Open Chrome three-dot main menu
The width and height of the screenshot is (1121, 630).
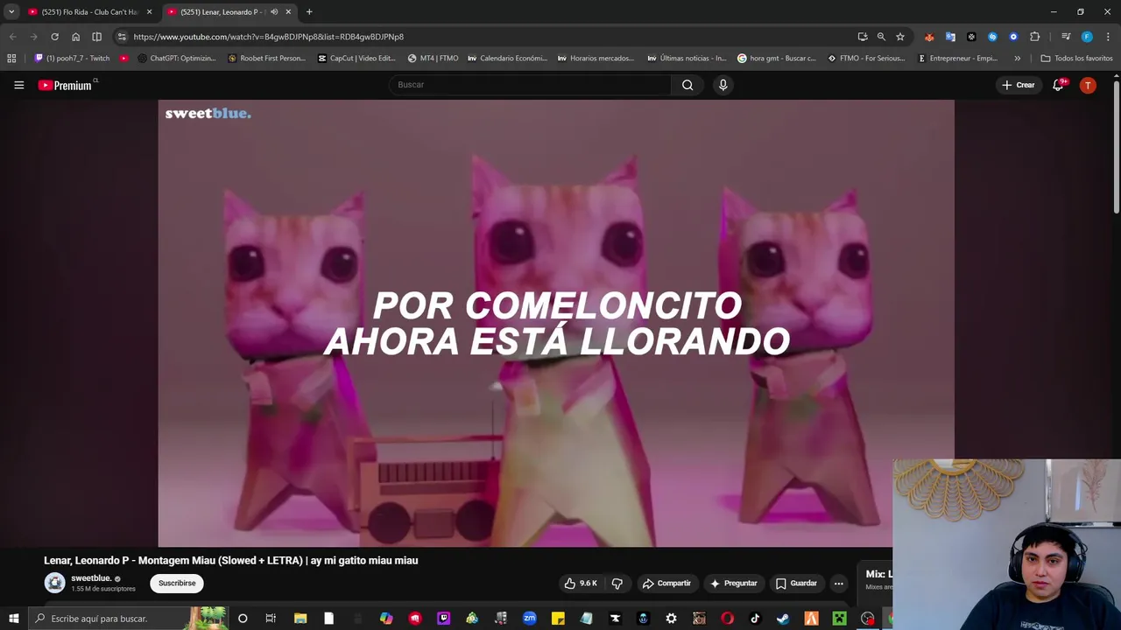tap(1108, 37)
